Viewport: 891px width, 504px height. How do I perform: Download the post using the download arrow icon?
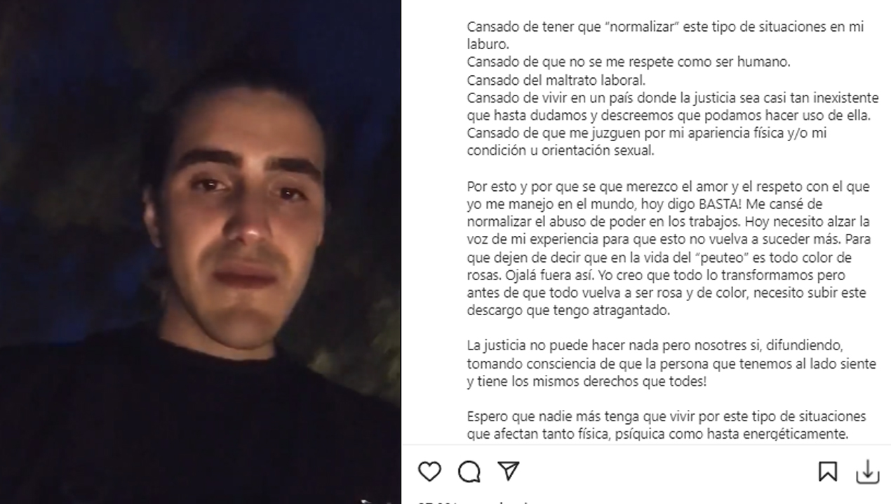click(x=868, y=472)
